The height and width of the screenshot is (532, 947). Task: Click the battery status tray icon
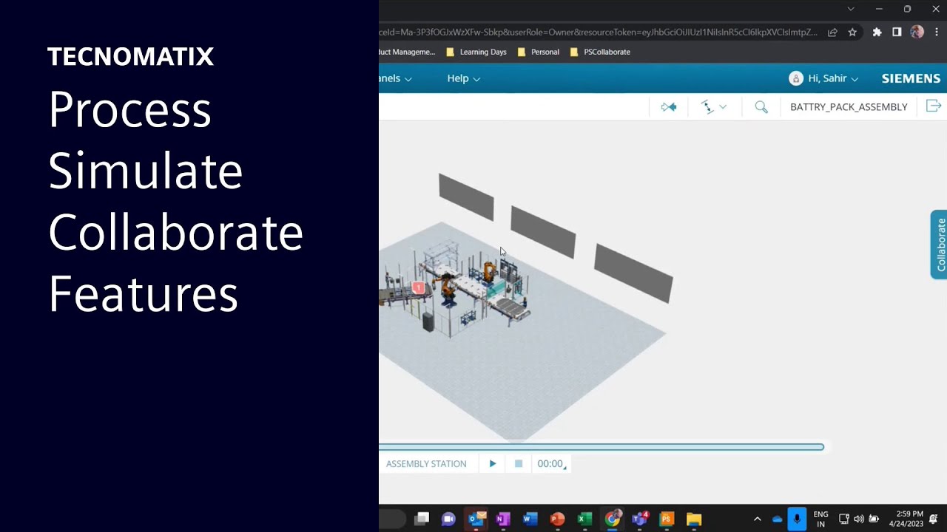coord(874,519)
